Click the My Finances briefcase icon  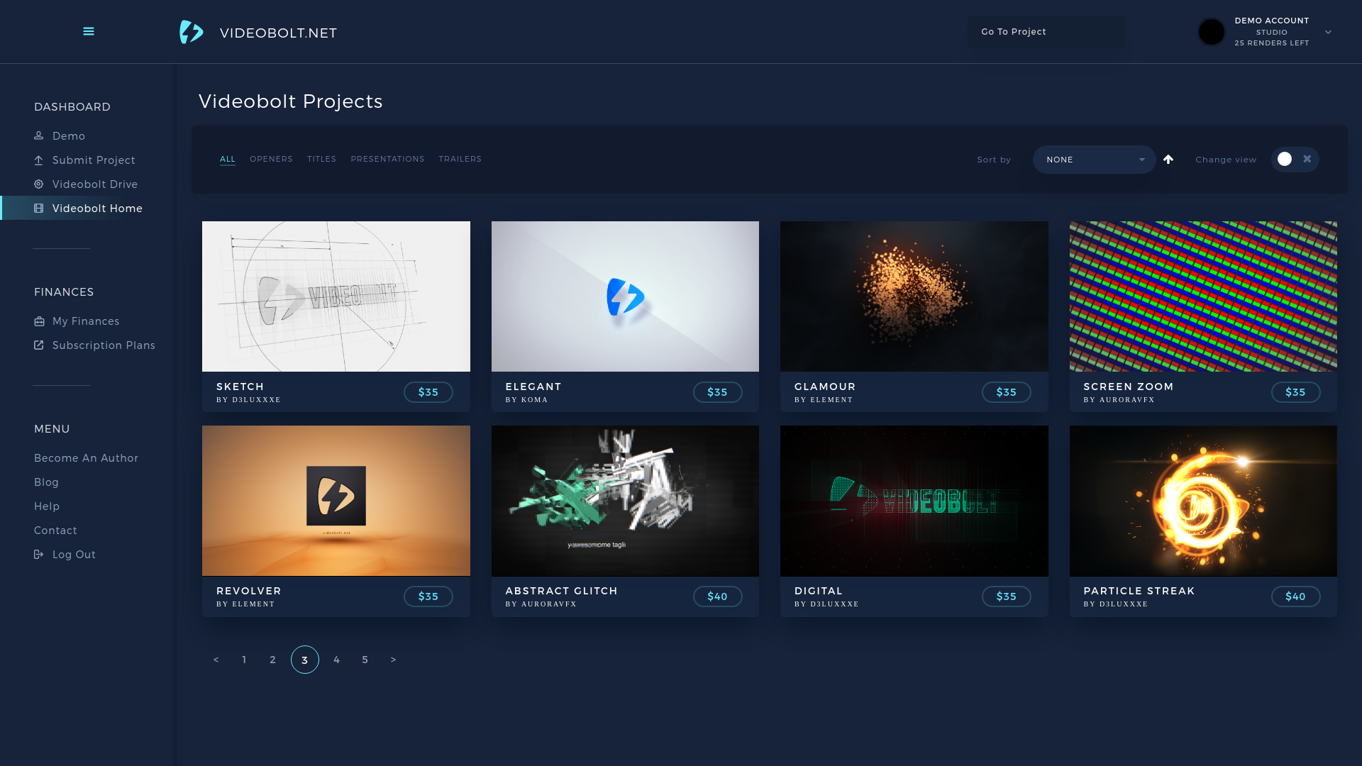(39, 321)
